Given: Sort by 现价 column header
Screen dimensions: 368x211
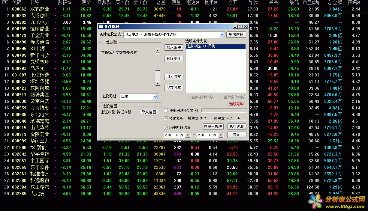Looking at the screenshot, I should pos(86,2).
